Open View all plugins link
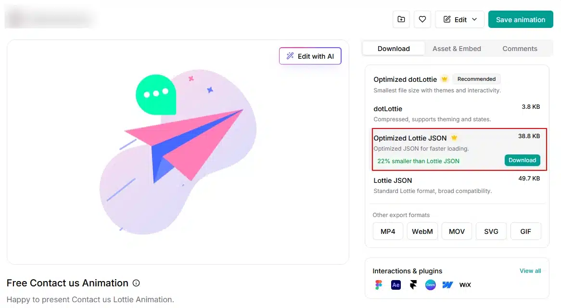This screenshot has width=561, height=308. pyautogui.click(x=530, y=271)
